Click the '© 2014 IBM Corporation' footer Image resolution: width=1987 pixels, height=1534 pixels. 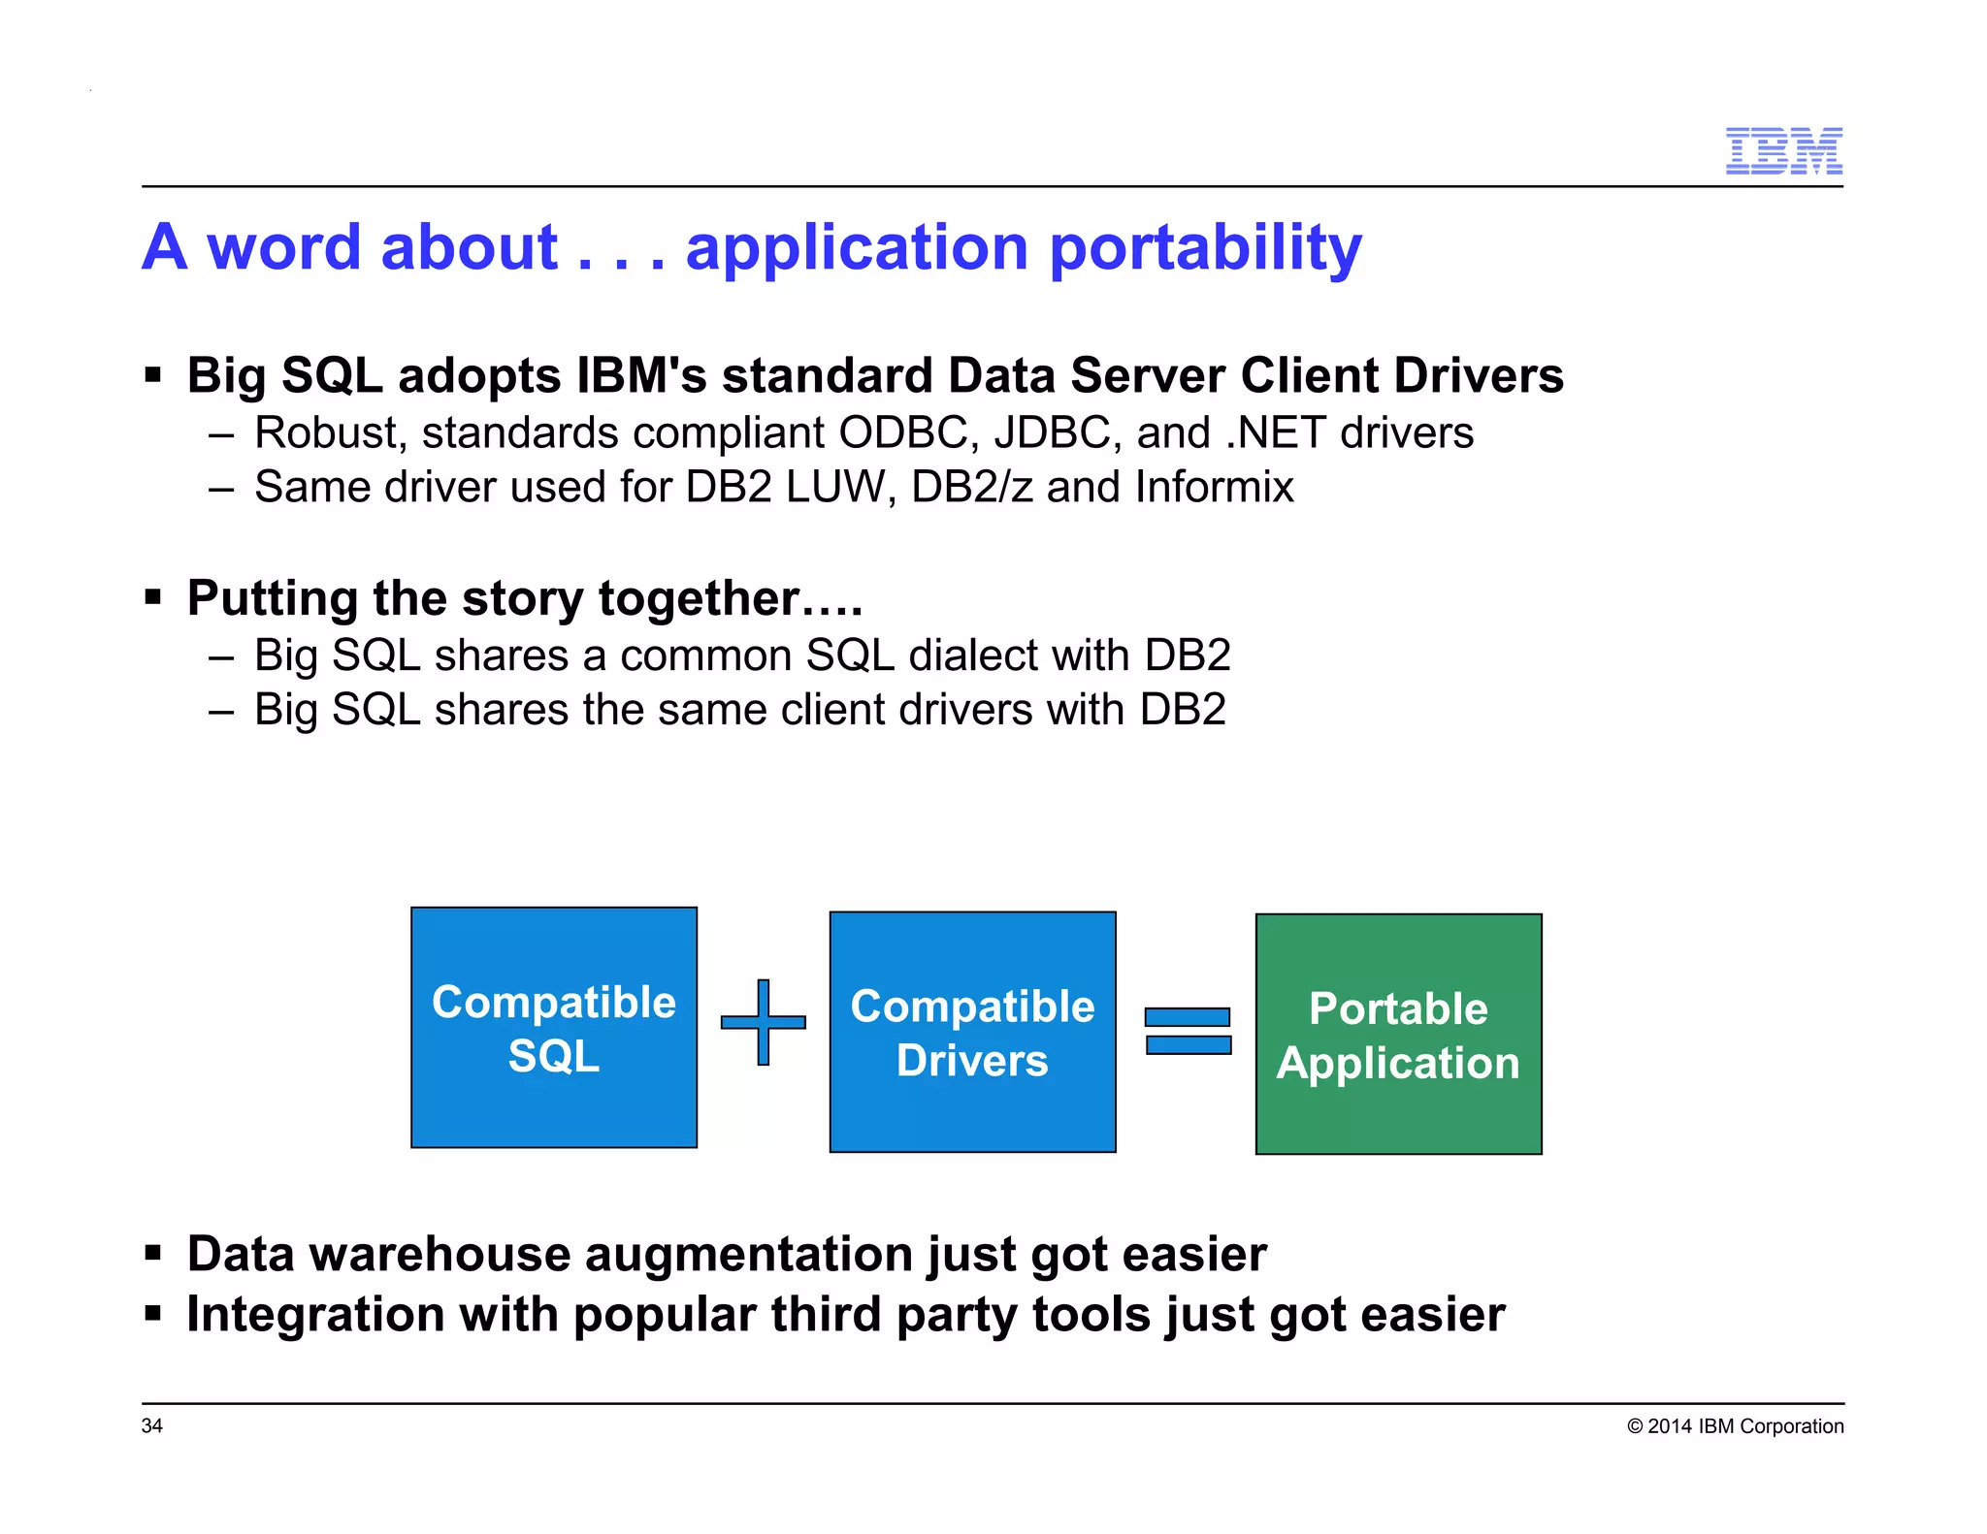click(1735, 1426)
